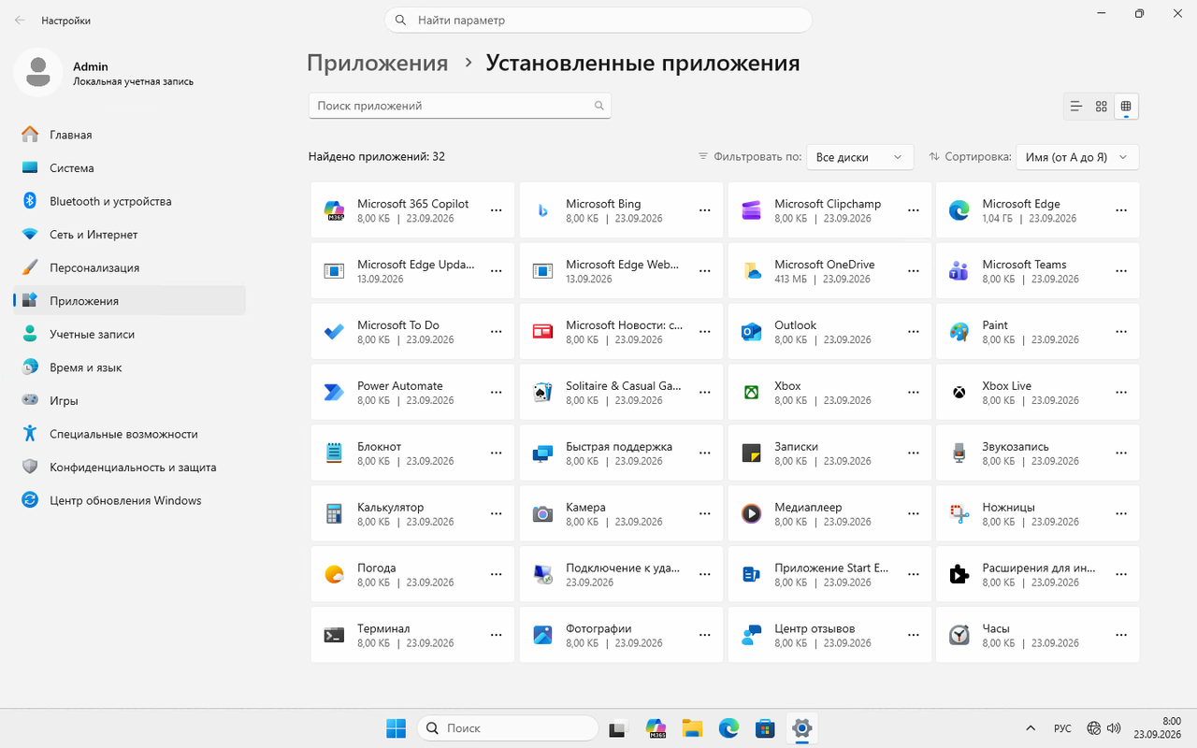Click the Калькулятор app icon
Image resolution: width=1197 pixels, height=748 pixels.
click(x=334, y=514)
